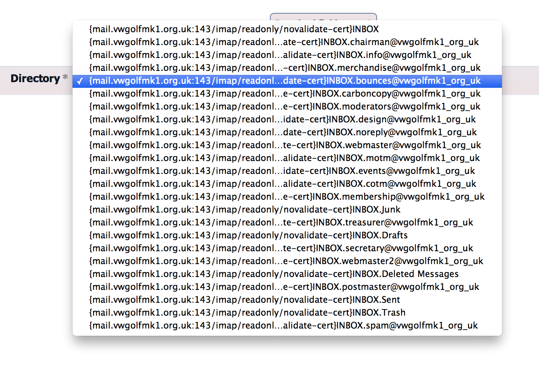
Task: Choose INBOX.carboncopy mailbox from list
Action: 285,93
